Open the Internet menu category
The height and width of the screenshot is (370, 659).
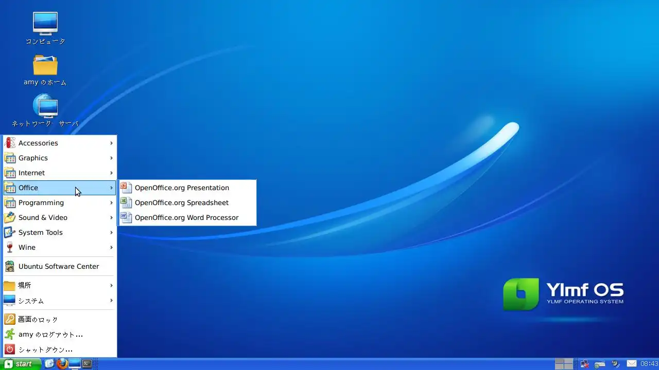(x=59, y=173)
